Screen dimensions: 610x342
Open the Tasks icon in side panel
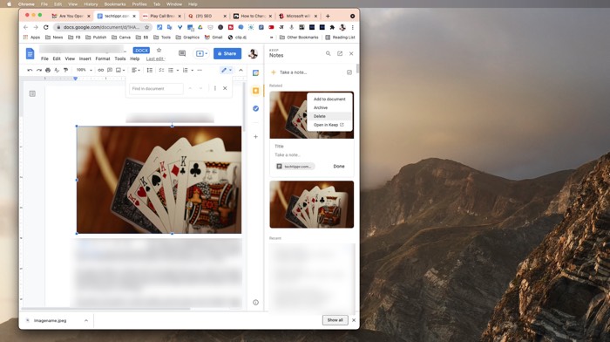pos(255,109)
